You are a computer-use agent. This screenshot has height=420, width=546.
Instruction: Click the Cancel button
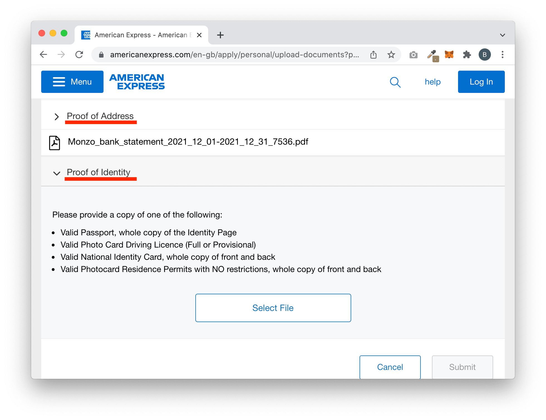click(x=390, y=367)
